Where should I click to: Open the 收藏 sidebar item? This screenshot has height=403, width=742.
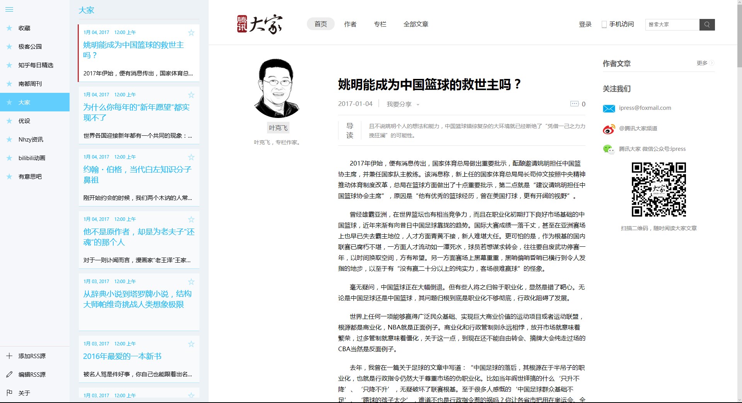point(35,28)
